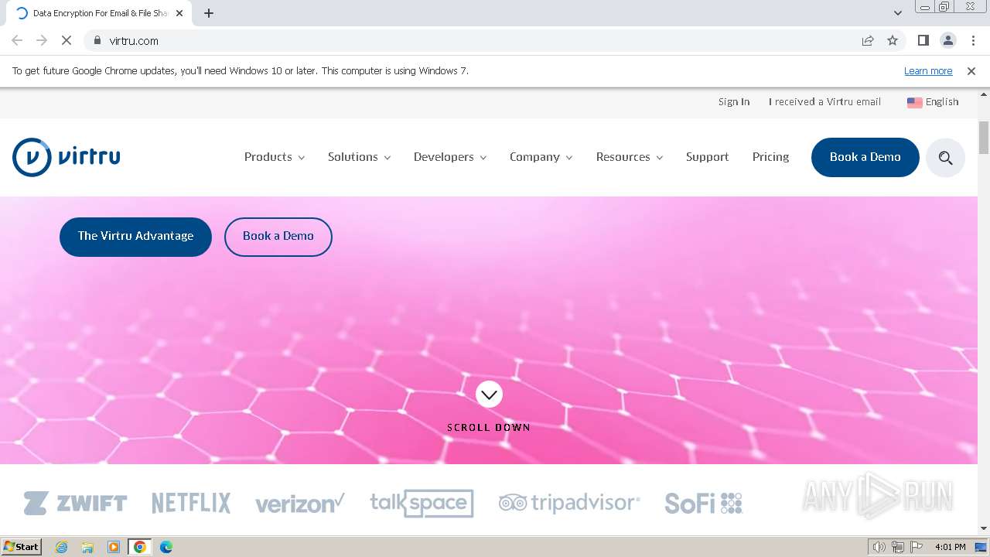The image size is (990, 557).
Task: Share this page icon in address bar
Action: [x=868, y=40]
